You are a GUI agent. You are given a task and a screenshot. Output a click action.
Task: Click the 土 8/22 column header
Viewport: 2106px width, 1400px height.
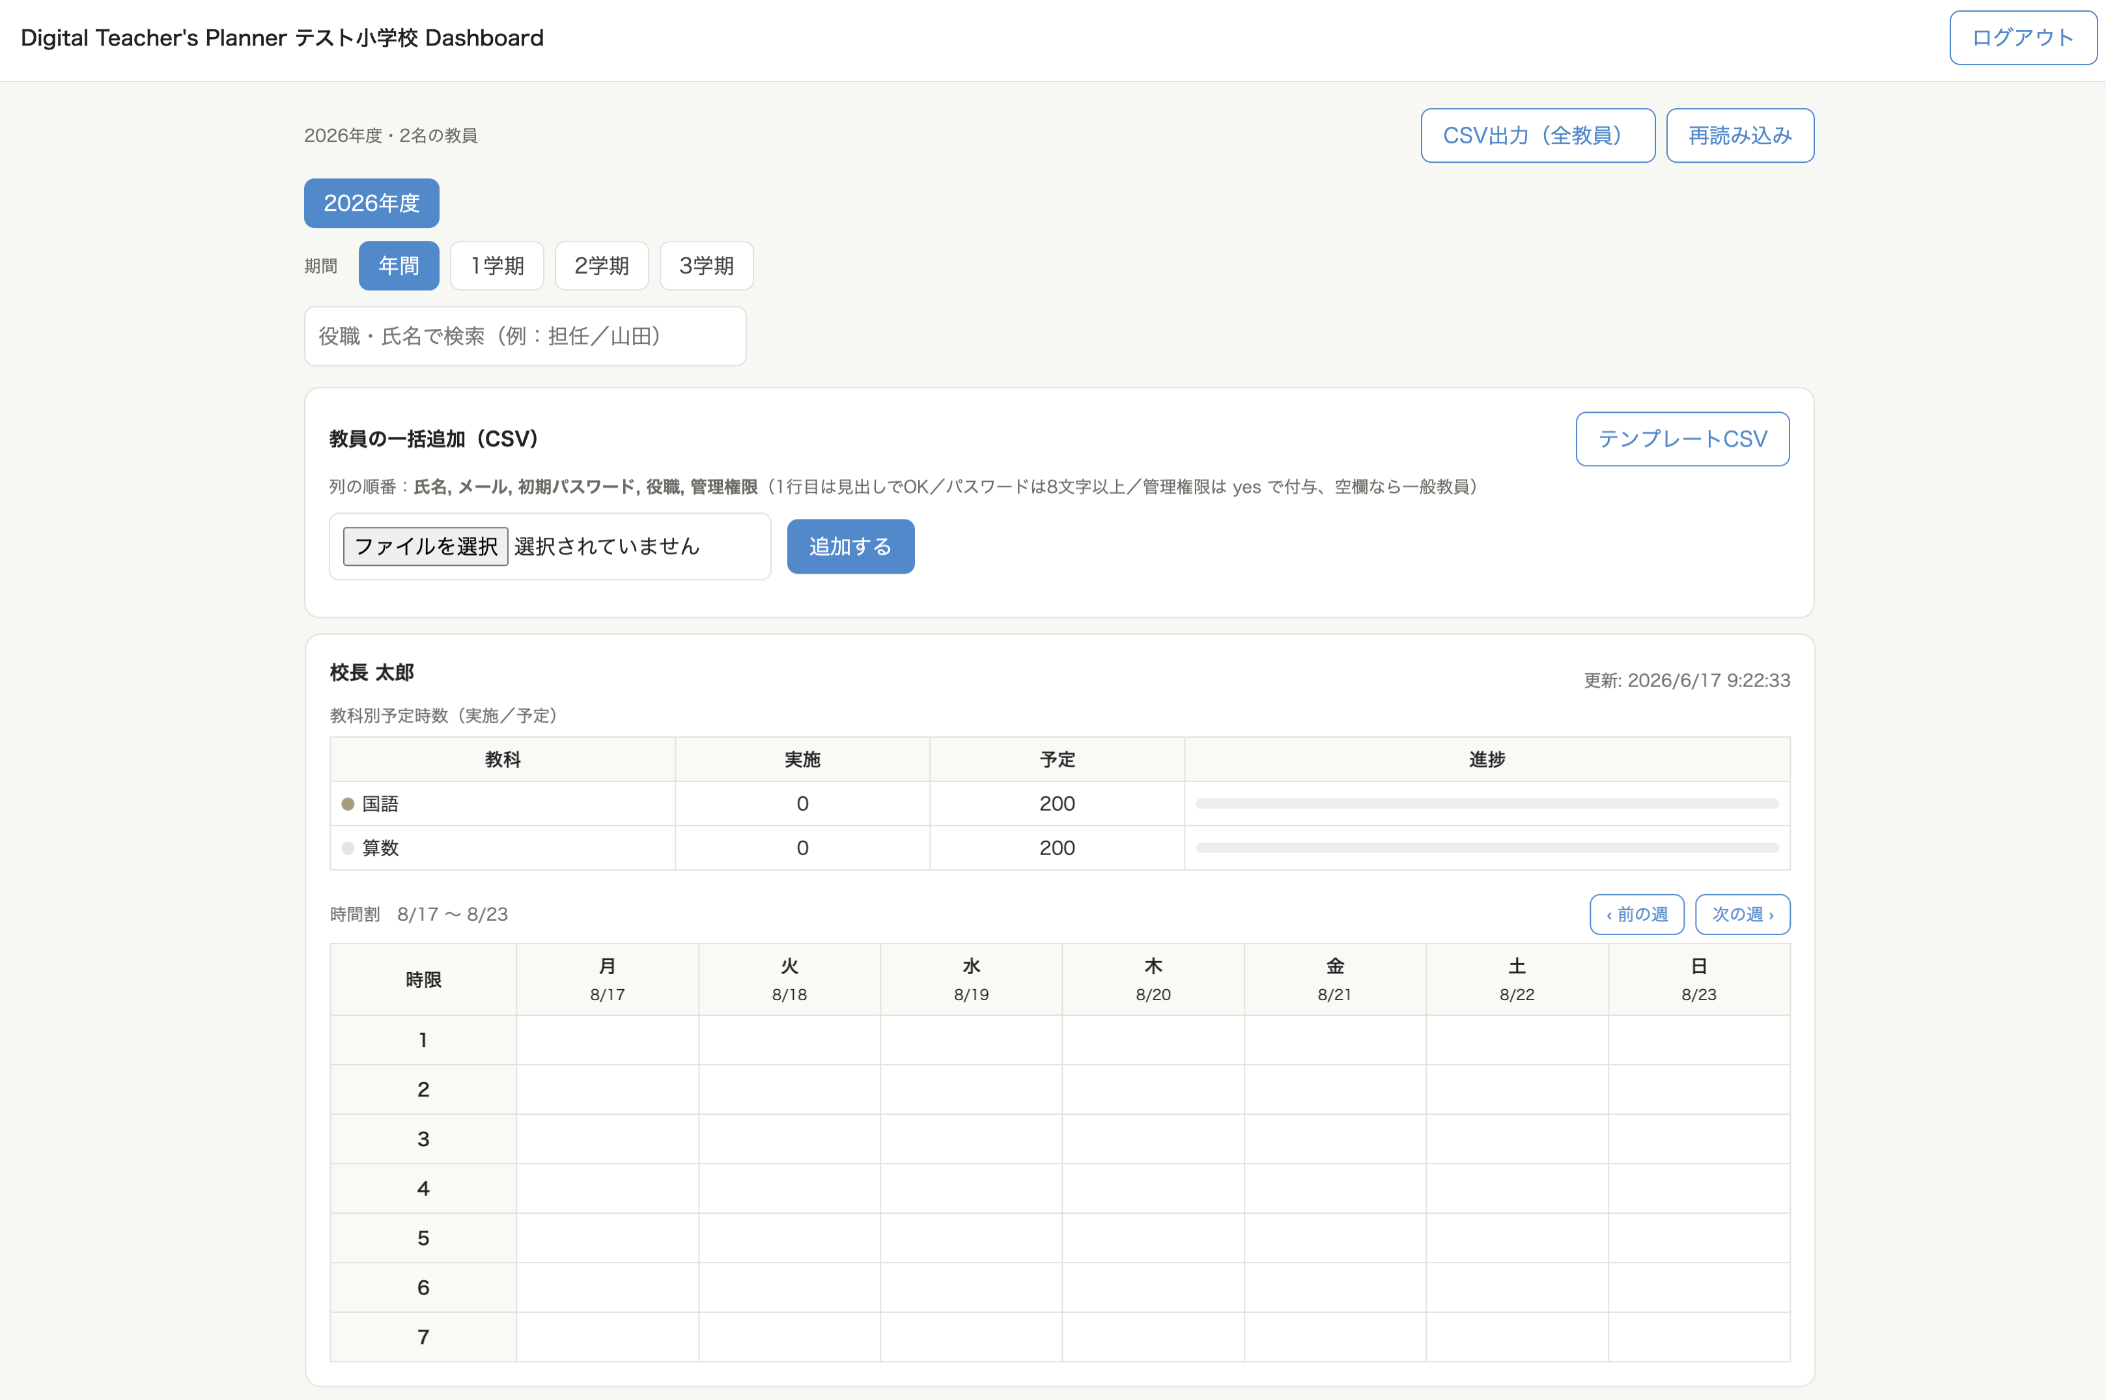pos(1517,979)
